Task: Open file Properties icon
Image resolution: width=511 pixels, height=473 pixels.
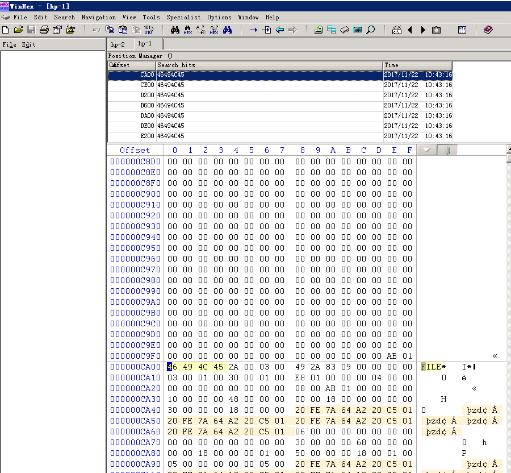Action: click(57, 30)
